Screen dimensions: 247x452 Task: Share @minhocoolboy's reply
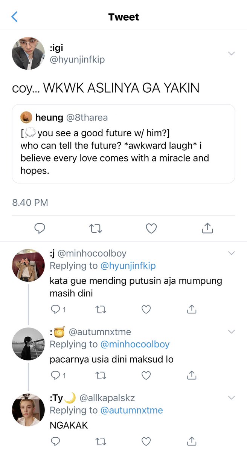[192, 309]
